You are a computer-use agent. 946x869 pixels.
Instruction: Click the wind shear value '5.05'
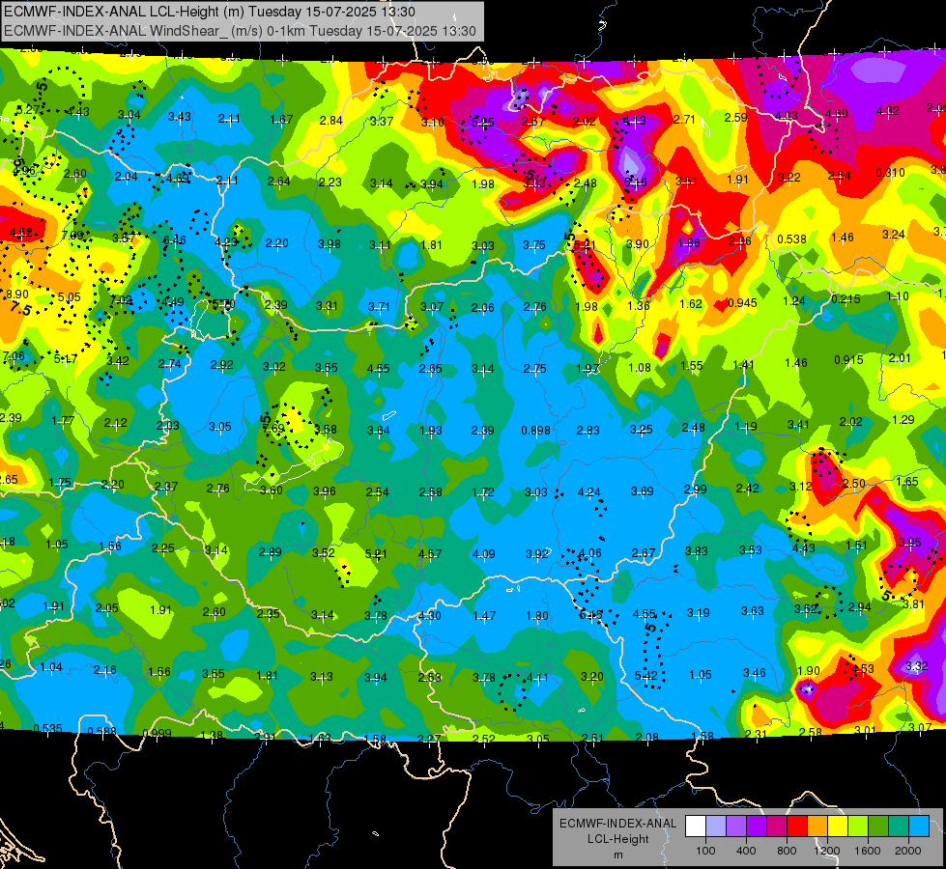tap(70, 296)
